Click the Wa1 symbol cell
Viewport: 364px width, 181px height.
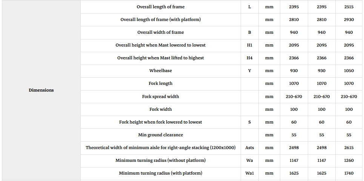(250, 173)
